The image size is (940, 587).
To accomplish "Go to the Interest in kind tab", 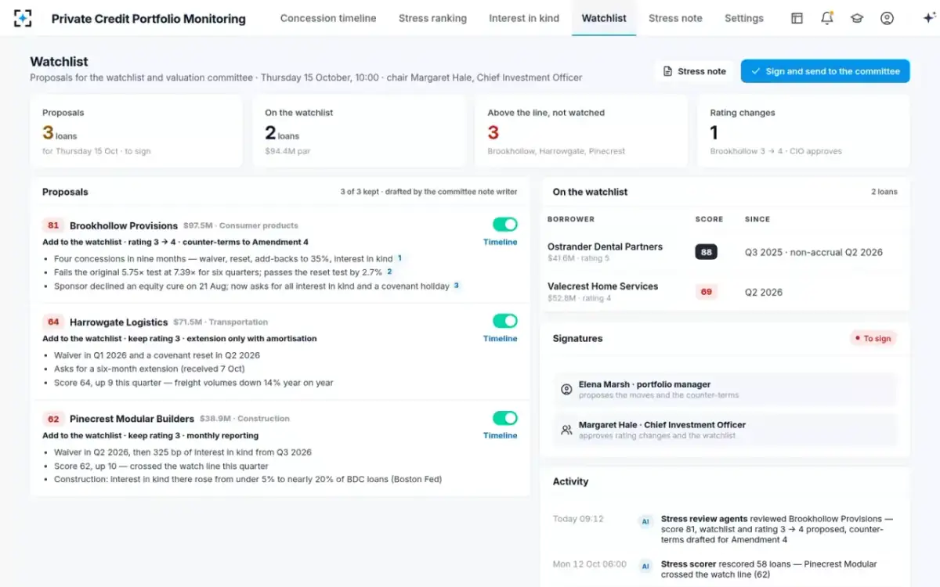I will click(524, 18).
